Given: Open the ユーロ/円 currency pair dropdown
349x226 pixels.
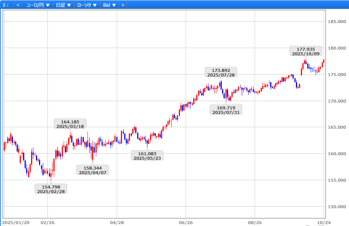Looking at the screenshot, I should [38, 5].
